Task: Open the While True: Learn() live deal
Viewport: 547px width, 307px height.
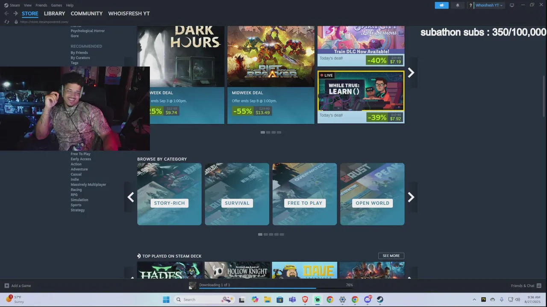Action: click(361, 97)
